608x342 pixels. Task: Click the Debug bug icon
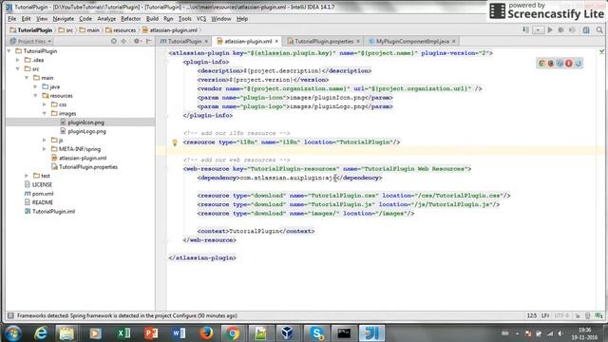click(x=560, y=29)
